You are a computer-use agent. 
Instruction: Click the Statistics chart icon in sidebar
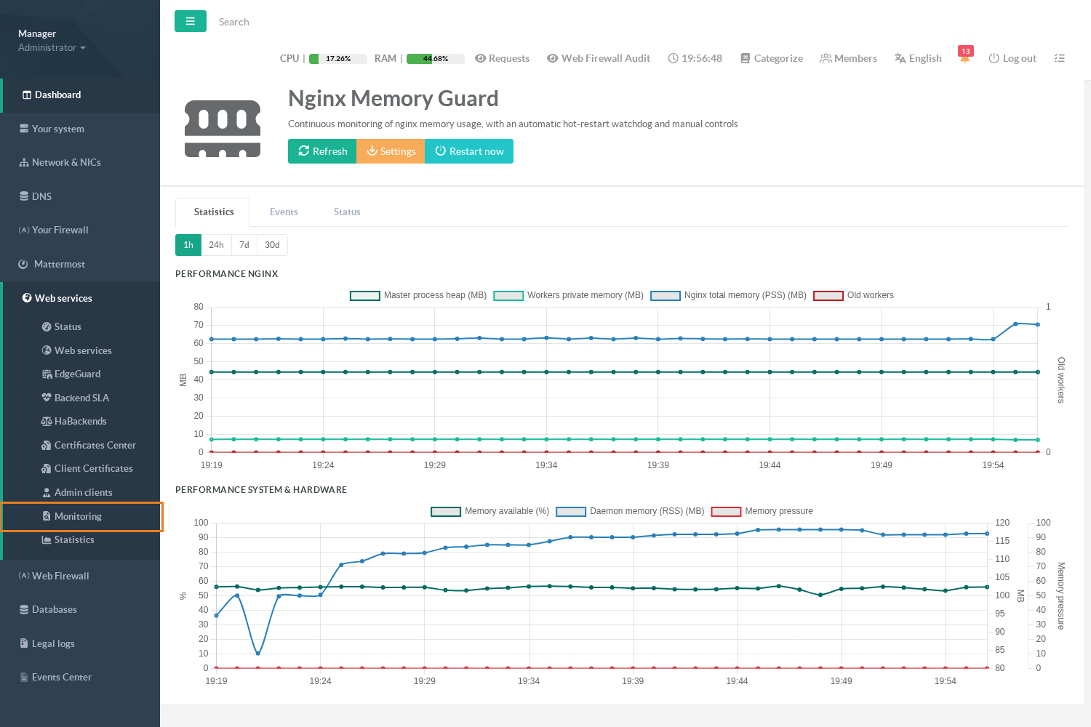(47, 539)
